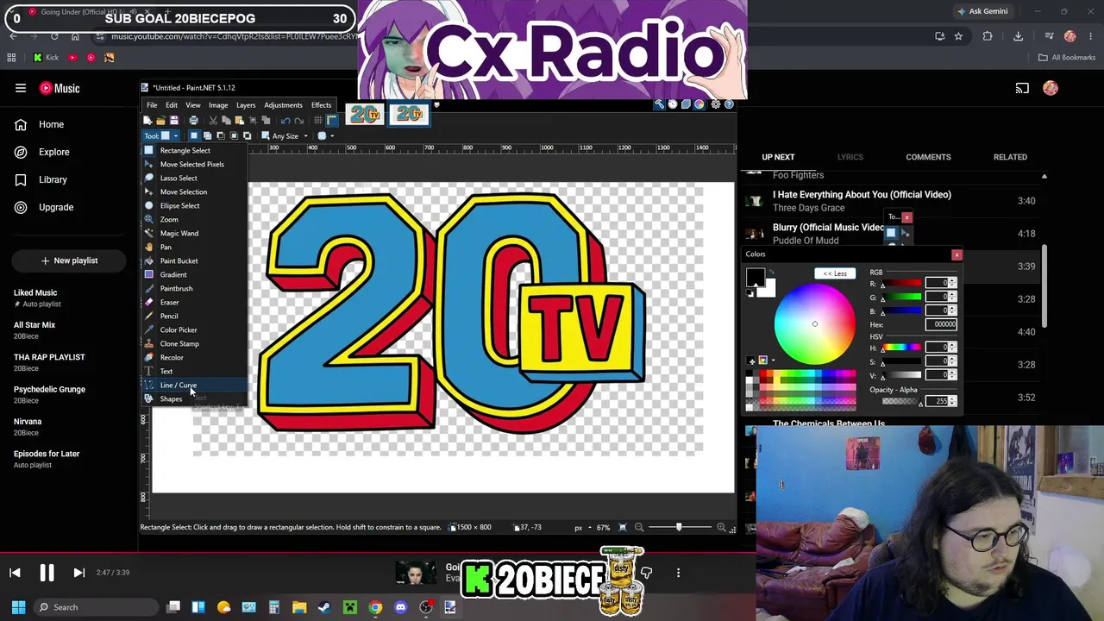Toggle pixel grid display

pos(318,121)
